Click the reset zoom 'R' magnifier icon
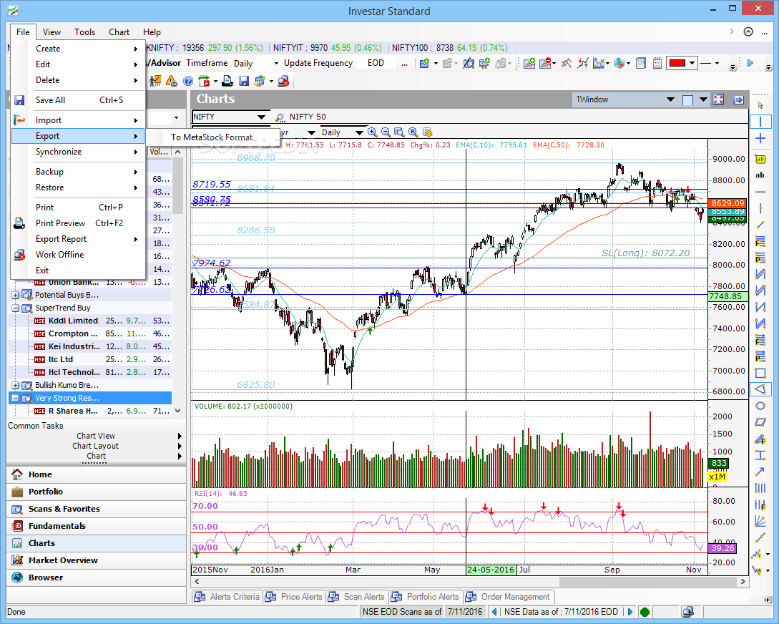 (413, 132)
